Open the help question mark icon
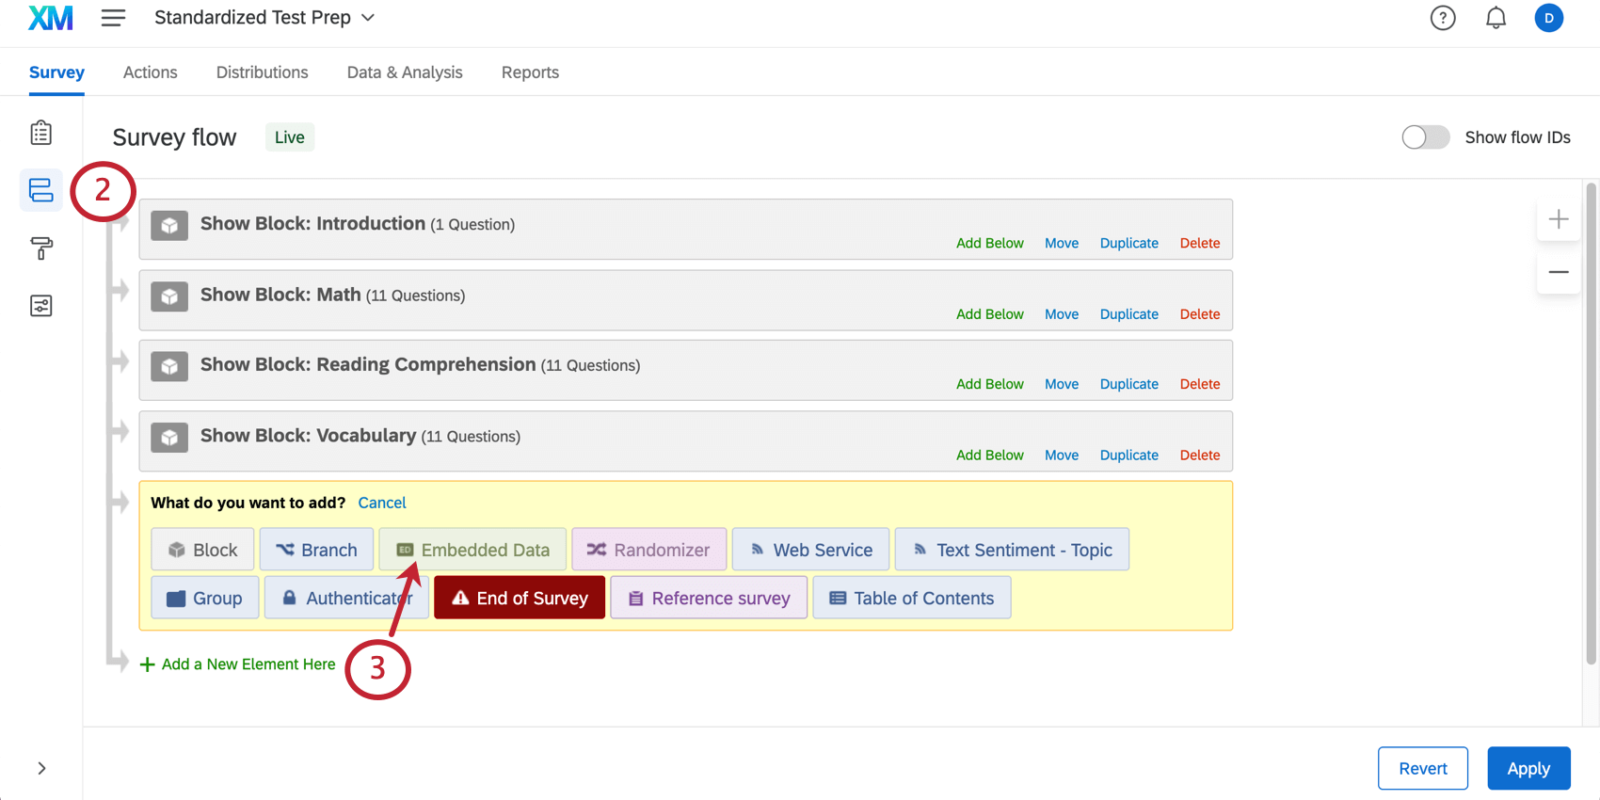1600x800 pixels. (x=1443, y=18)
